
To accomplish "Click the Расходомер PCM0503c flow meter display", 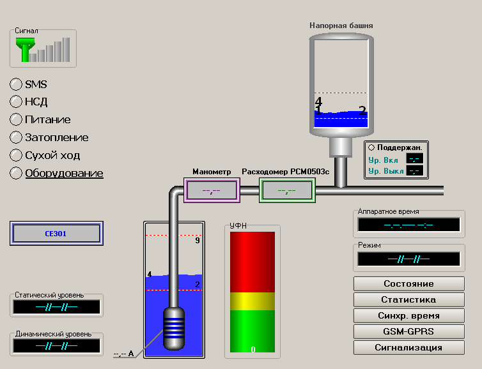I will tap(287, 190).
